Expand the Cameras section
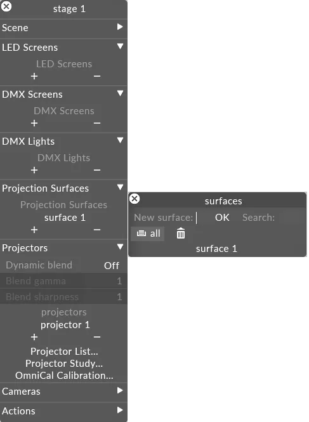 pos(120,390)
